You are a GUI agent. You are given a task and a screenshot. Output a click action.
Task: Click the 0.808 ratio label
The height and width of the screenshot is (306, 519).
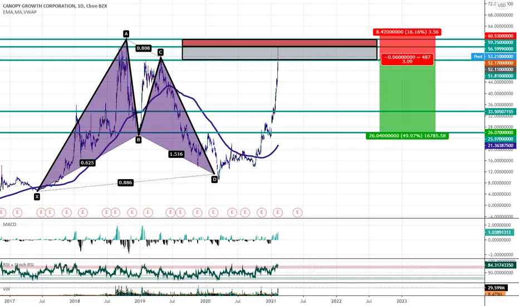[143, 48]
